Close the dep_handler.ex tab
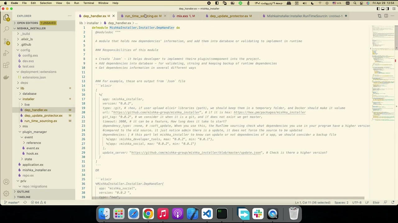This screenshot has height=223, width=398. pyautogui.click(x=113, y=16)
